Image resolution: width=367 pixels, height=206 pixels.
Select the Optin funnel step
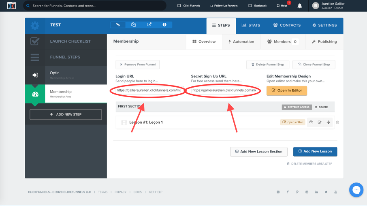(x=76, y=75)
